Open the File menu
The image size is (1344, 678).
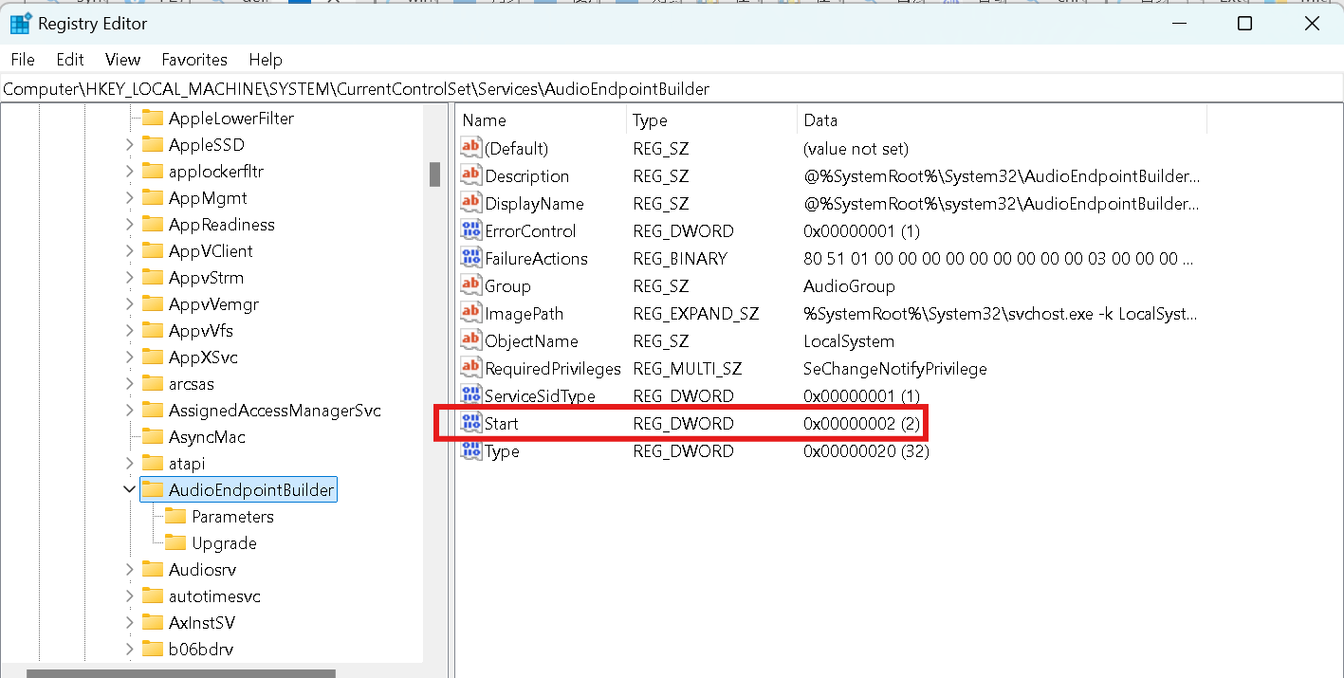tap(23, 59)
